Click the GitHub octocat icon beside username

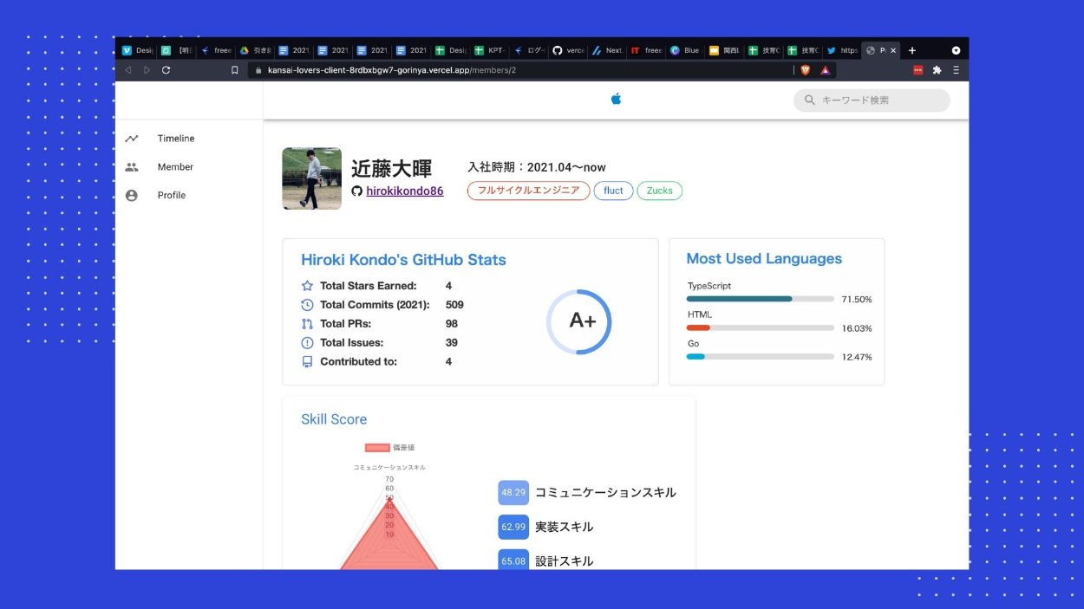(x=356, y=191)
